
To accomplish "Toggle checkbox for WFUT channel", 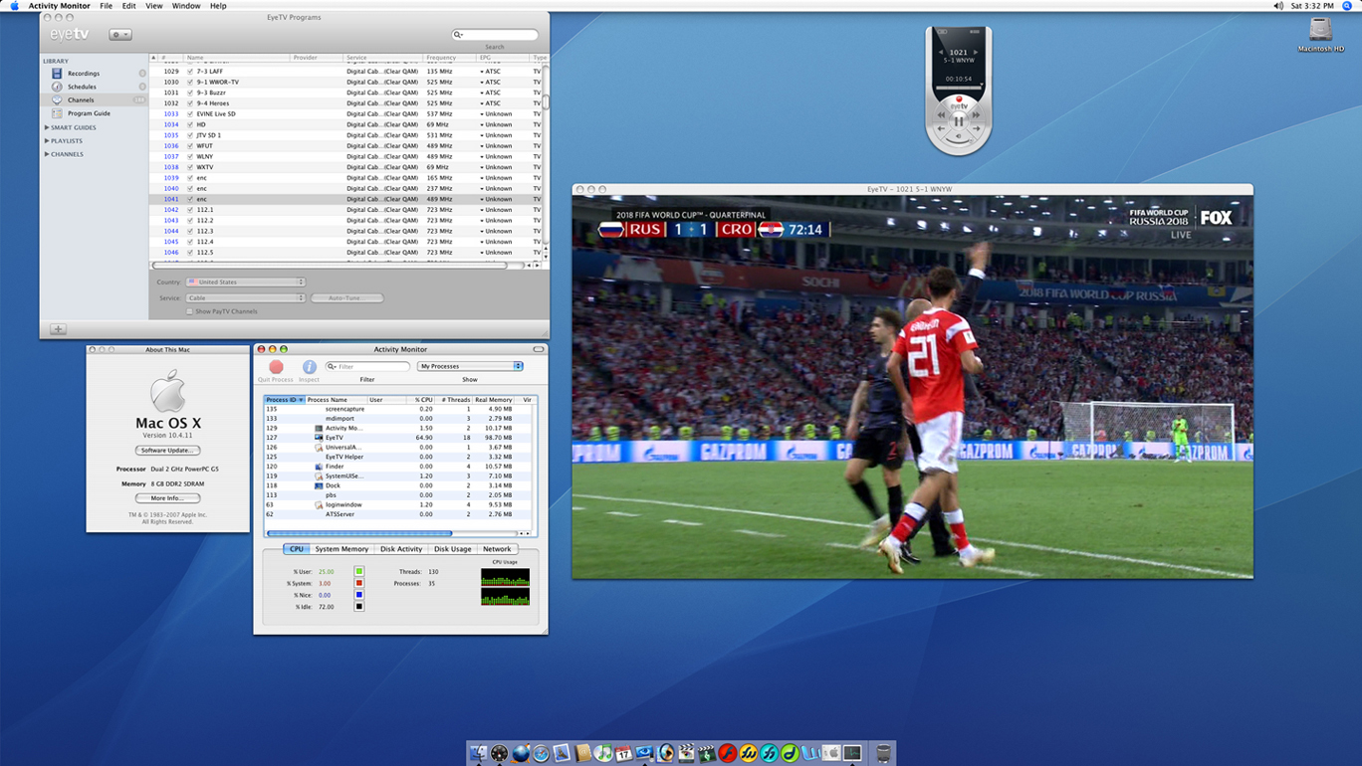I will [190, 146].
